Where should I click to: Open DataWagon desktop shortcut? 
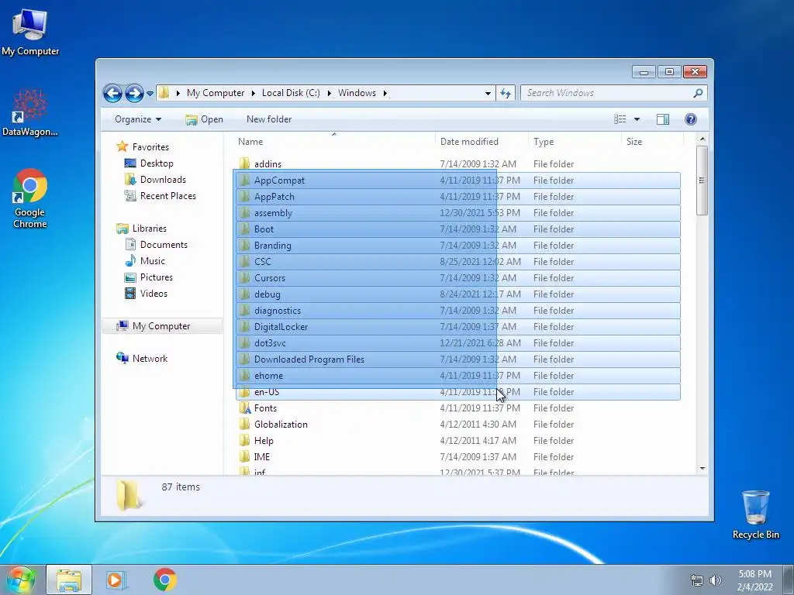(x=30, y=113)
